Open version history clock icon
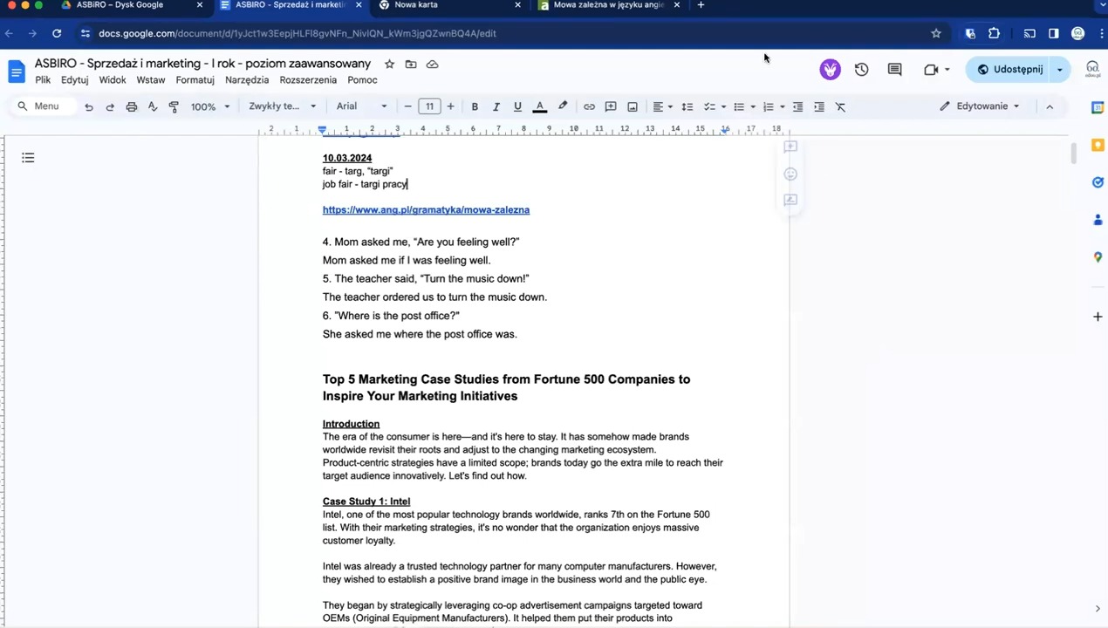This screenshot has width=1108, height=628. (x=861, y=70)
